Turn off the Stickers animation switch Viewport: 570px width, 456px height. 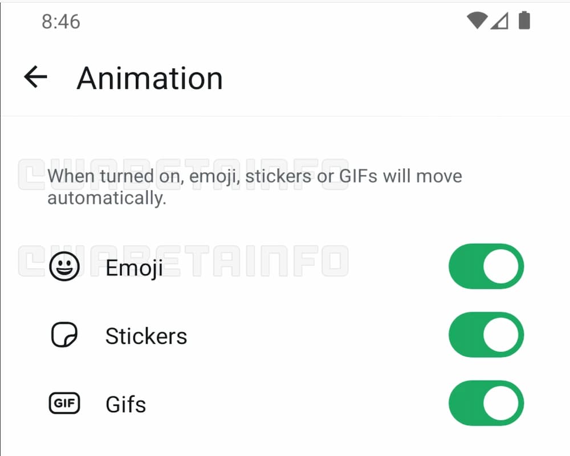[486, 335]
